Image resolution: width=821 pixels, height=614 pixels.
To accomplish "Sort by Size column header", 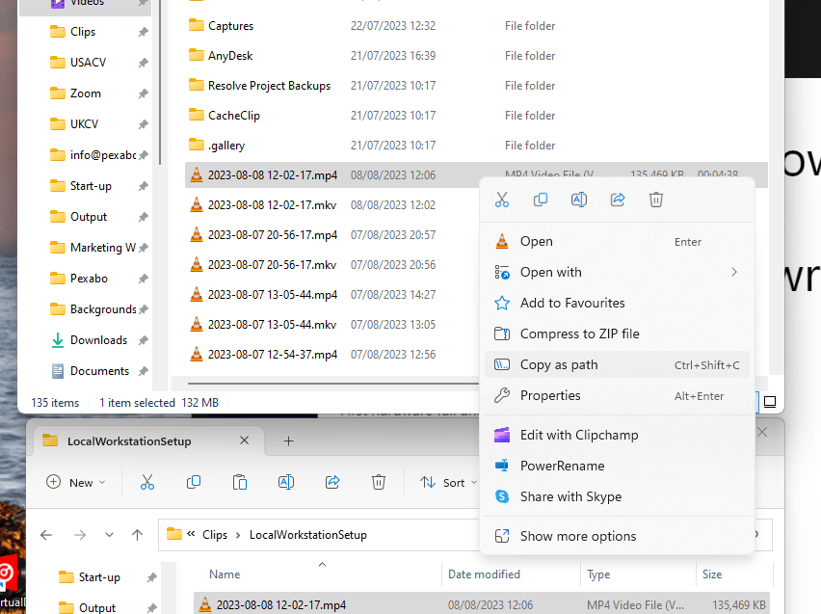I will (712, 574).
